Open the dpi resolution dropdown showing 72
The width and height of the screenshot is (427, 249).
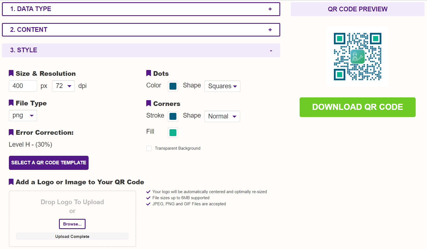coord(63,86)
